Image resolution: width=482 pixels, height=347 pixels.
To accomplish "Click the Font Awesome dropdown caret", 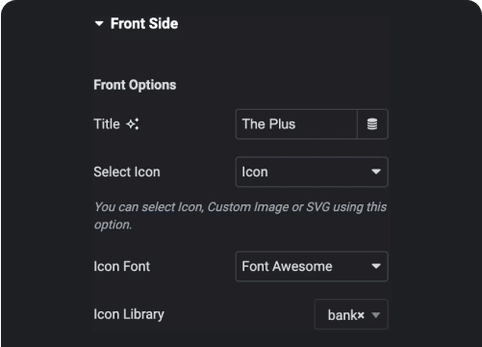I will 376,266.
